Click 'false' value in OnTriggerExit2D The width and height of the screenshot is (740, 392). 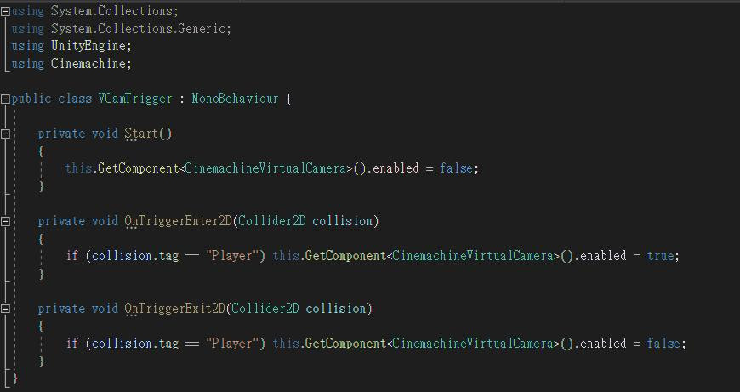[664, 344]
